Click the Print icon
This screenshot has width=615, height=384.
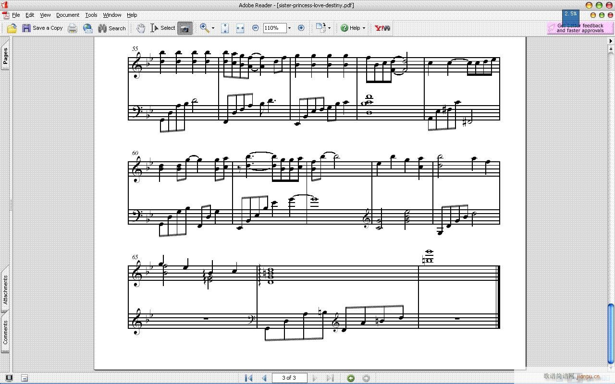(x=72, y=28)
